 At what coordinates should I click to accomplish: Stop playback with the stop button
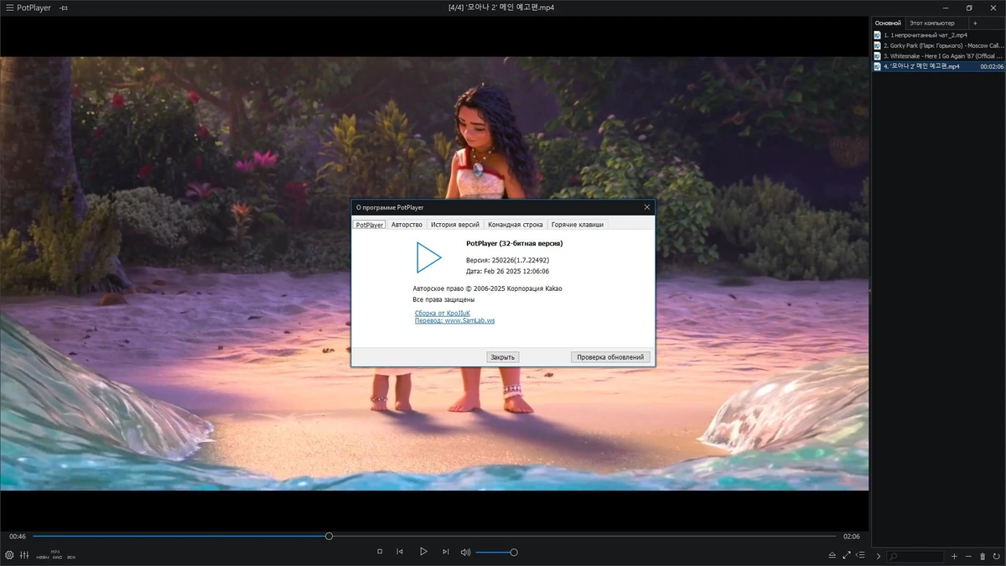[x=380, y=552]
